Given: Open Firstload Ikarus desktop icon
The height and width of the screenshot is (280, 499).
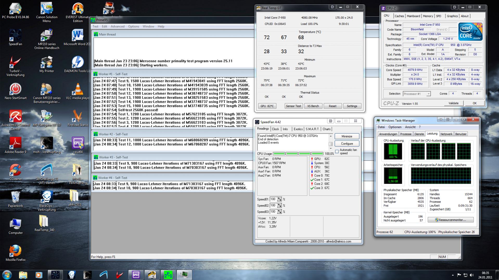Looking at the screenshot, I should point(78,118).
